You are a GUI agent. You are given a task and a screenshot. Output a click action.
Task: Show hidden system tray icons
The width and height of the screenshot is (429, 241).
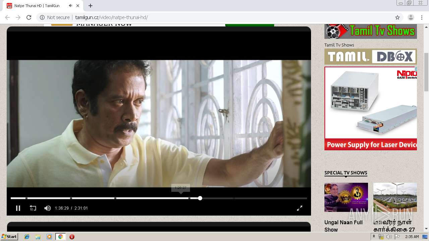click(x=374, y=236)
